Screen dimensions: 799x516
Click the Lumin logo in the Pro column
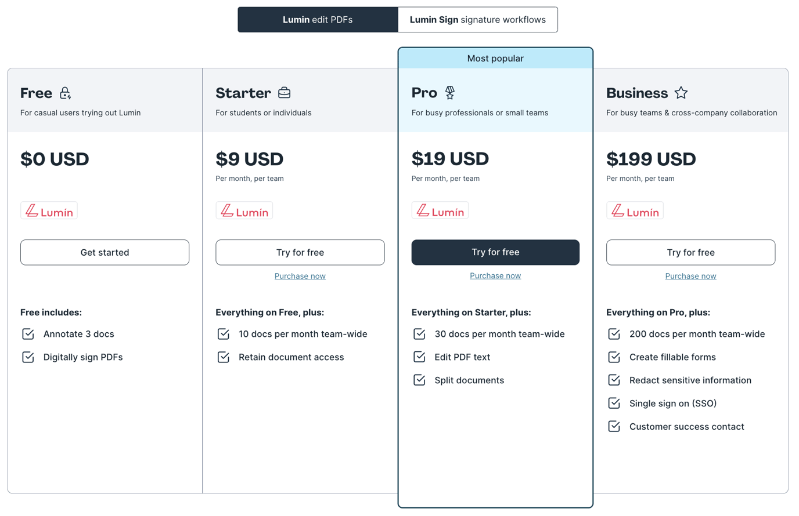click(x=440, y=210)
